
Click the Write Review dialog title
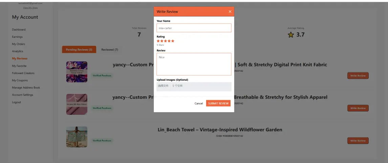(x=167, y=11)
